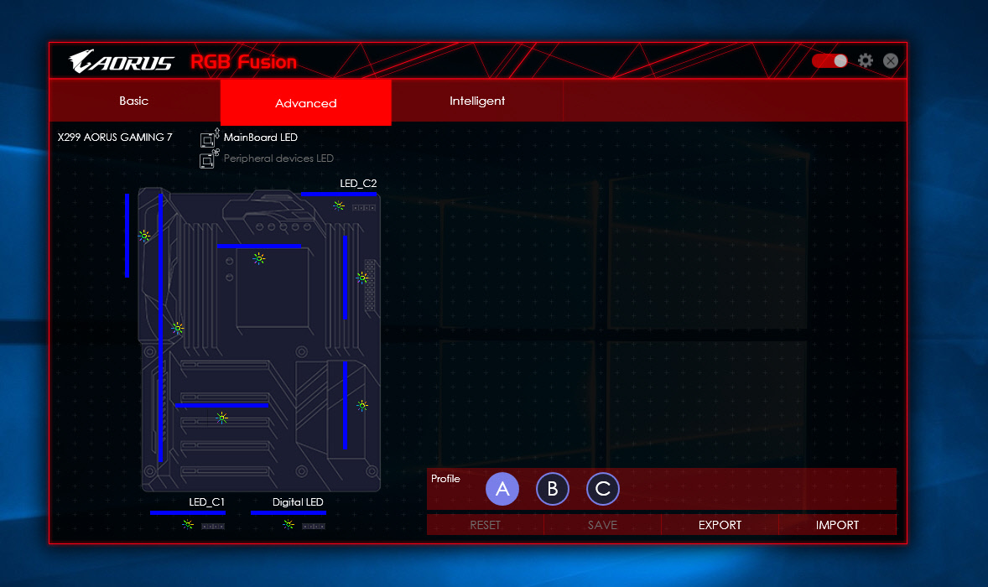Image resolution: width=988 pixels, height=587 pixels.
Task: Open the Intelligent tab
Action: click(x=477, y=101)
